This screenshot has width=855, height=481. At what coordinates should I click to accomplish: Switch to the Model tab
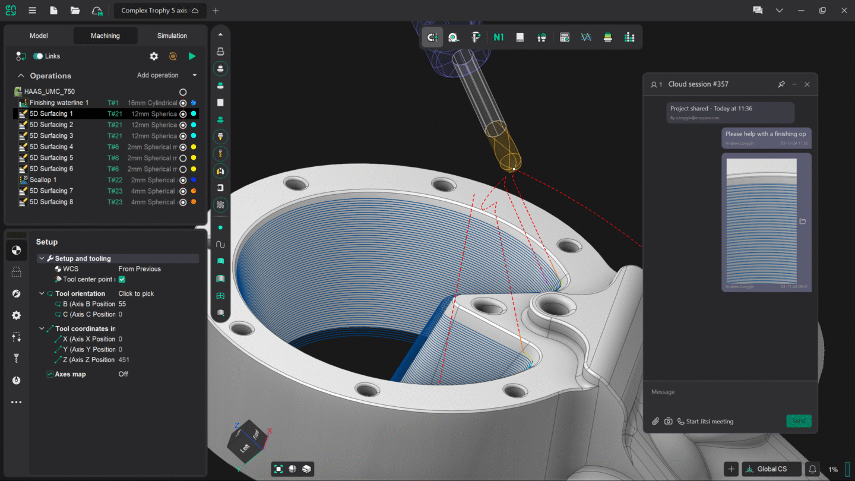[39, 36]
